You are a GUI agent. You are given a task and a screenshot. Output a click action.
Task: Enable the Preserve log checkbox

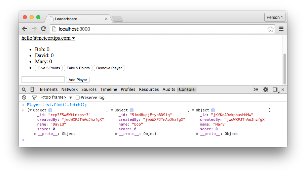click(78, 98)
